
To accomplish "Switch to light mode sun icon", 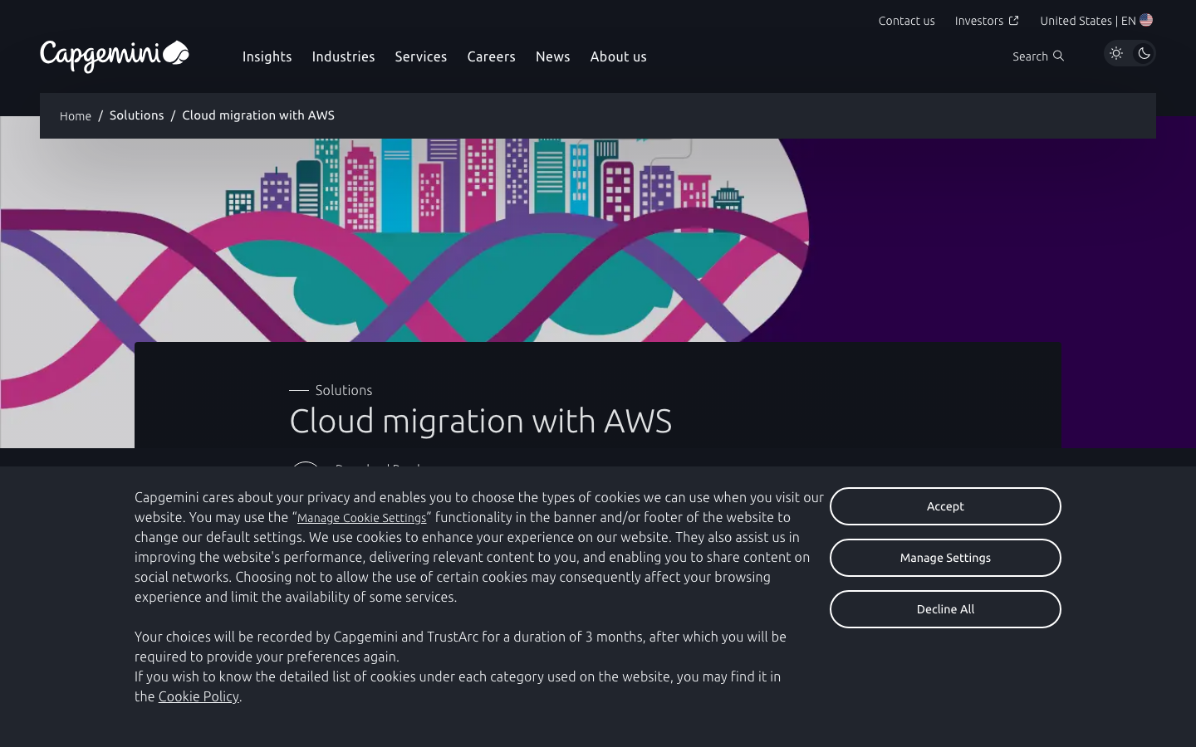I will pos(1116,53).
